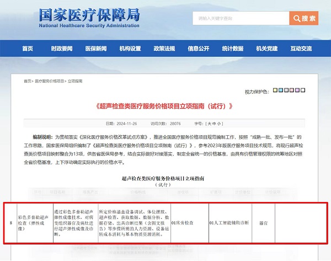
Task: Select the pink eye-protection color swatch
Action: point(292,90)
